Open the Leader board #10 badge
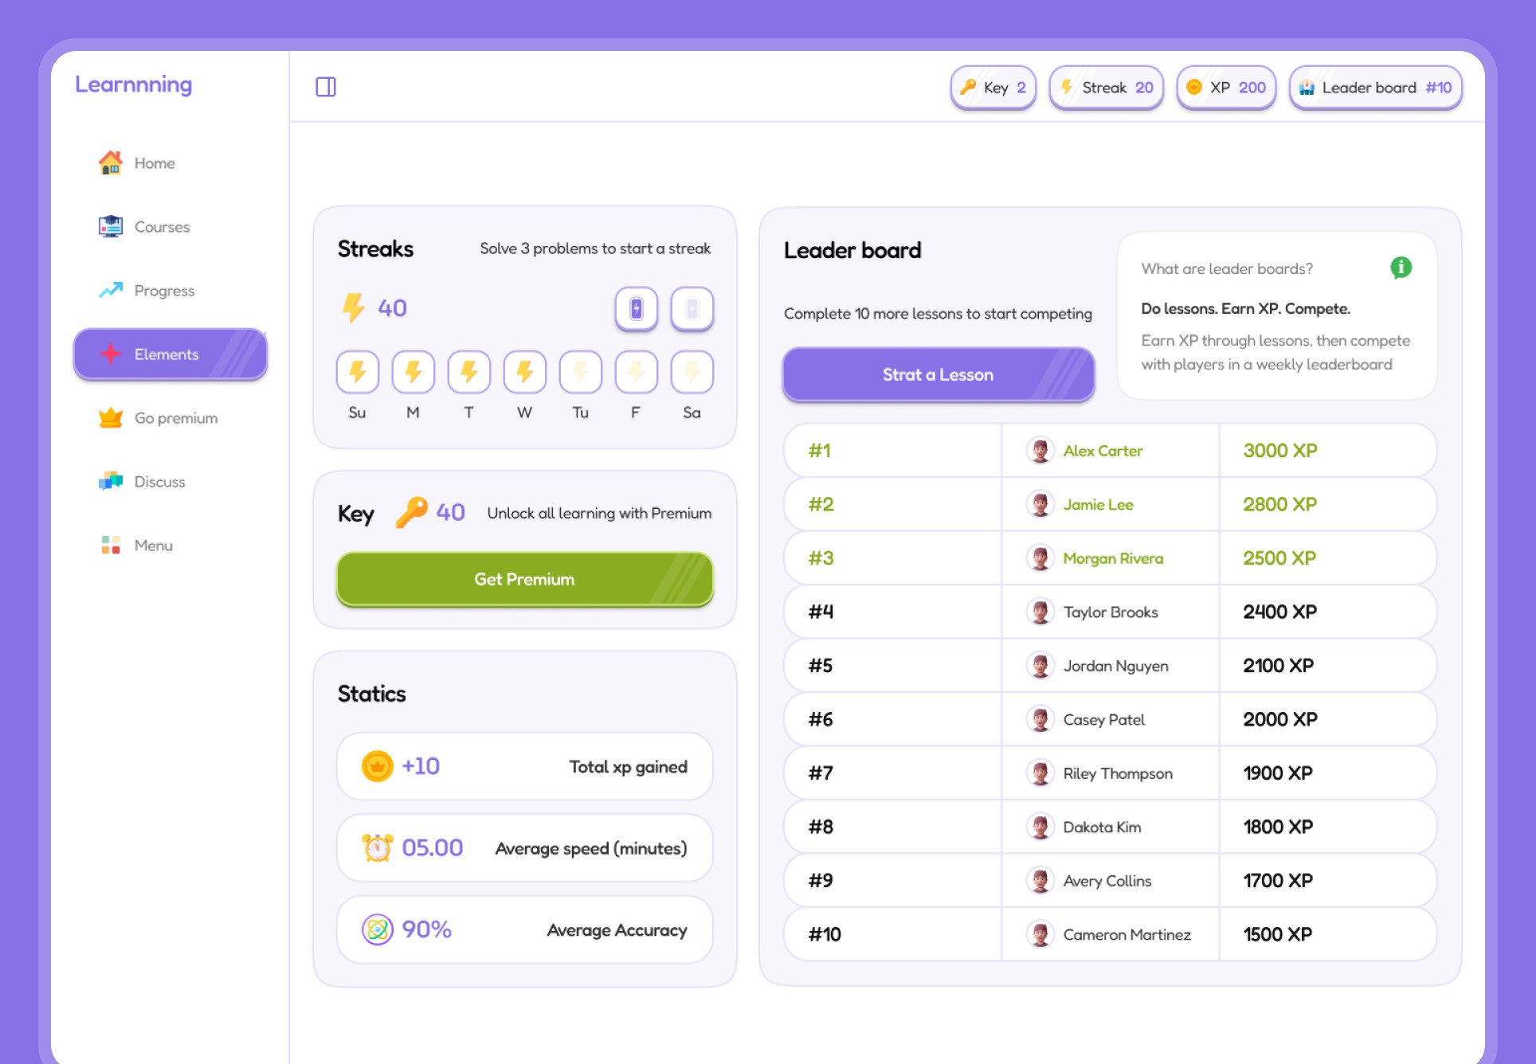1536x1064 pixels. click(1375, 88)
